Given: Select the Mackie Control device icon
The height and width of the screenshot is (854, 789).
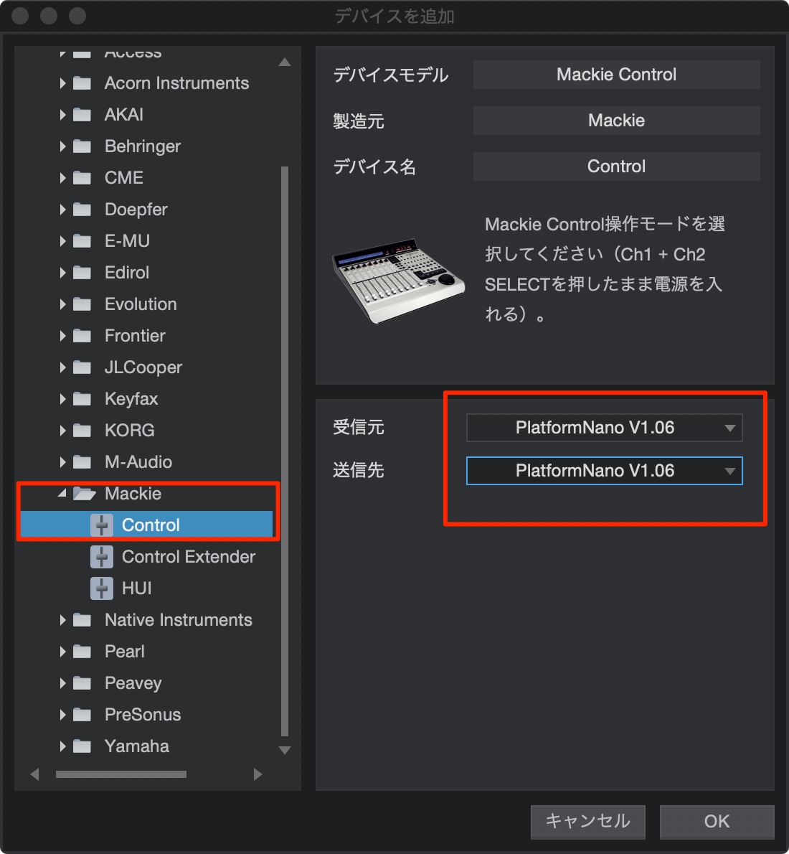Looking at the screenshot, I should [x=102, y=525].
